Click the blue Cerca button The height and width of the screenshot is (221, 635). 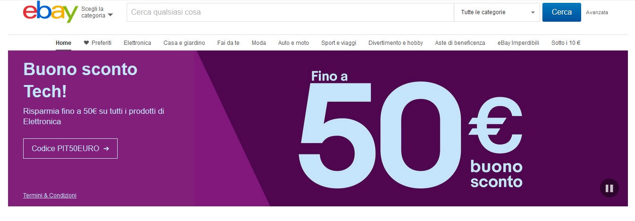562,12
